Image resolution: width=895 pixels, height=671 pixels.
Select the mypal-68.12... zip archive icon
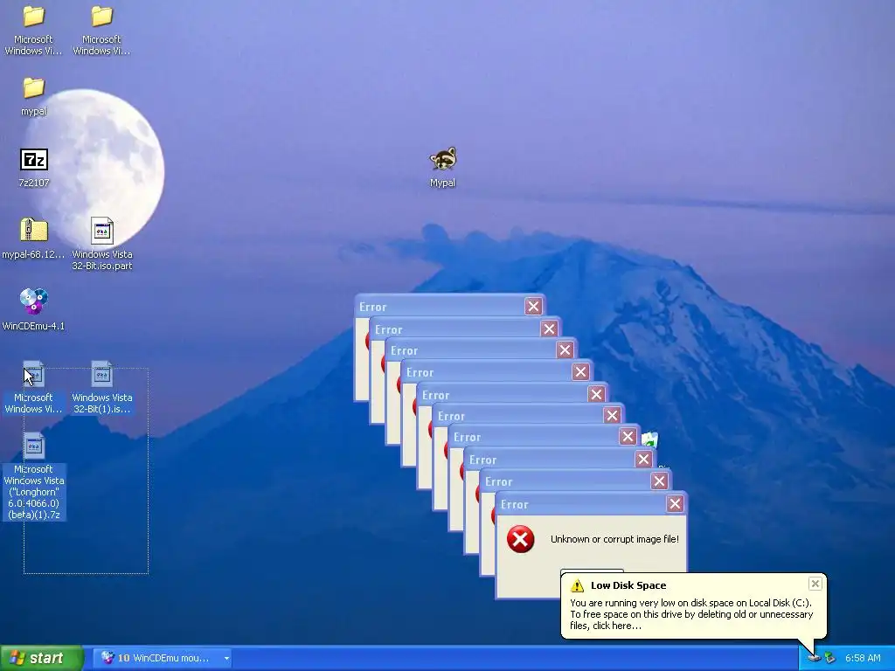click(x=34, y=231)
